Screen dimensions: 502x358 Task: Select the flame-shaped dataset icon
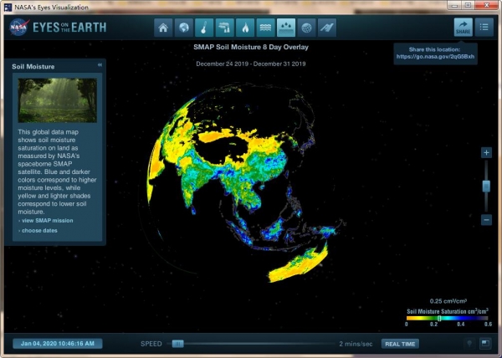[x=246, y=28]
